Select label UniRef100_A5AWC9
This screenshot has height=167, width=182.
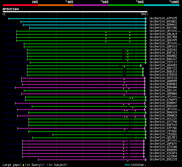[163, 116]
